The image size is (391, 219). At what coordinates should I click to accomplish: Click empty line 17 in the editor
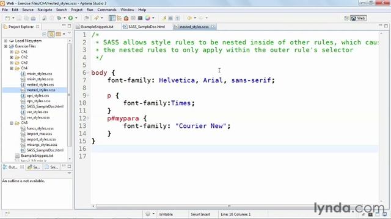(235, 156)
